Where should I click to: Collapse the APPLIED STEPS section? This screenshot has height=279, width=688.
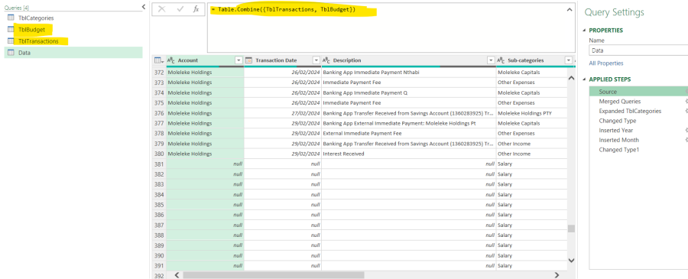coord(584,79)
